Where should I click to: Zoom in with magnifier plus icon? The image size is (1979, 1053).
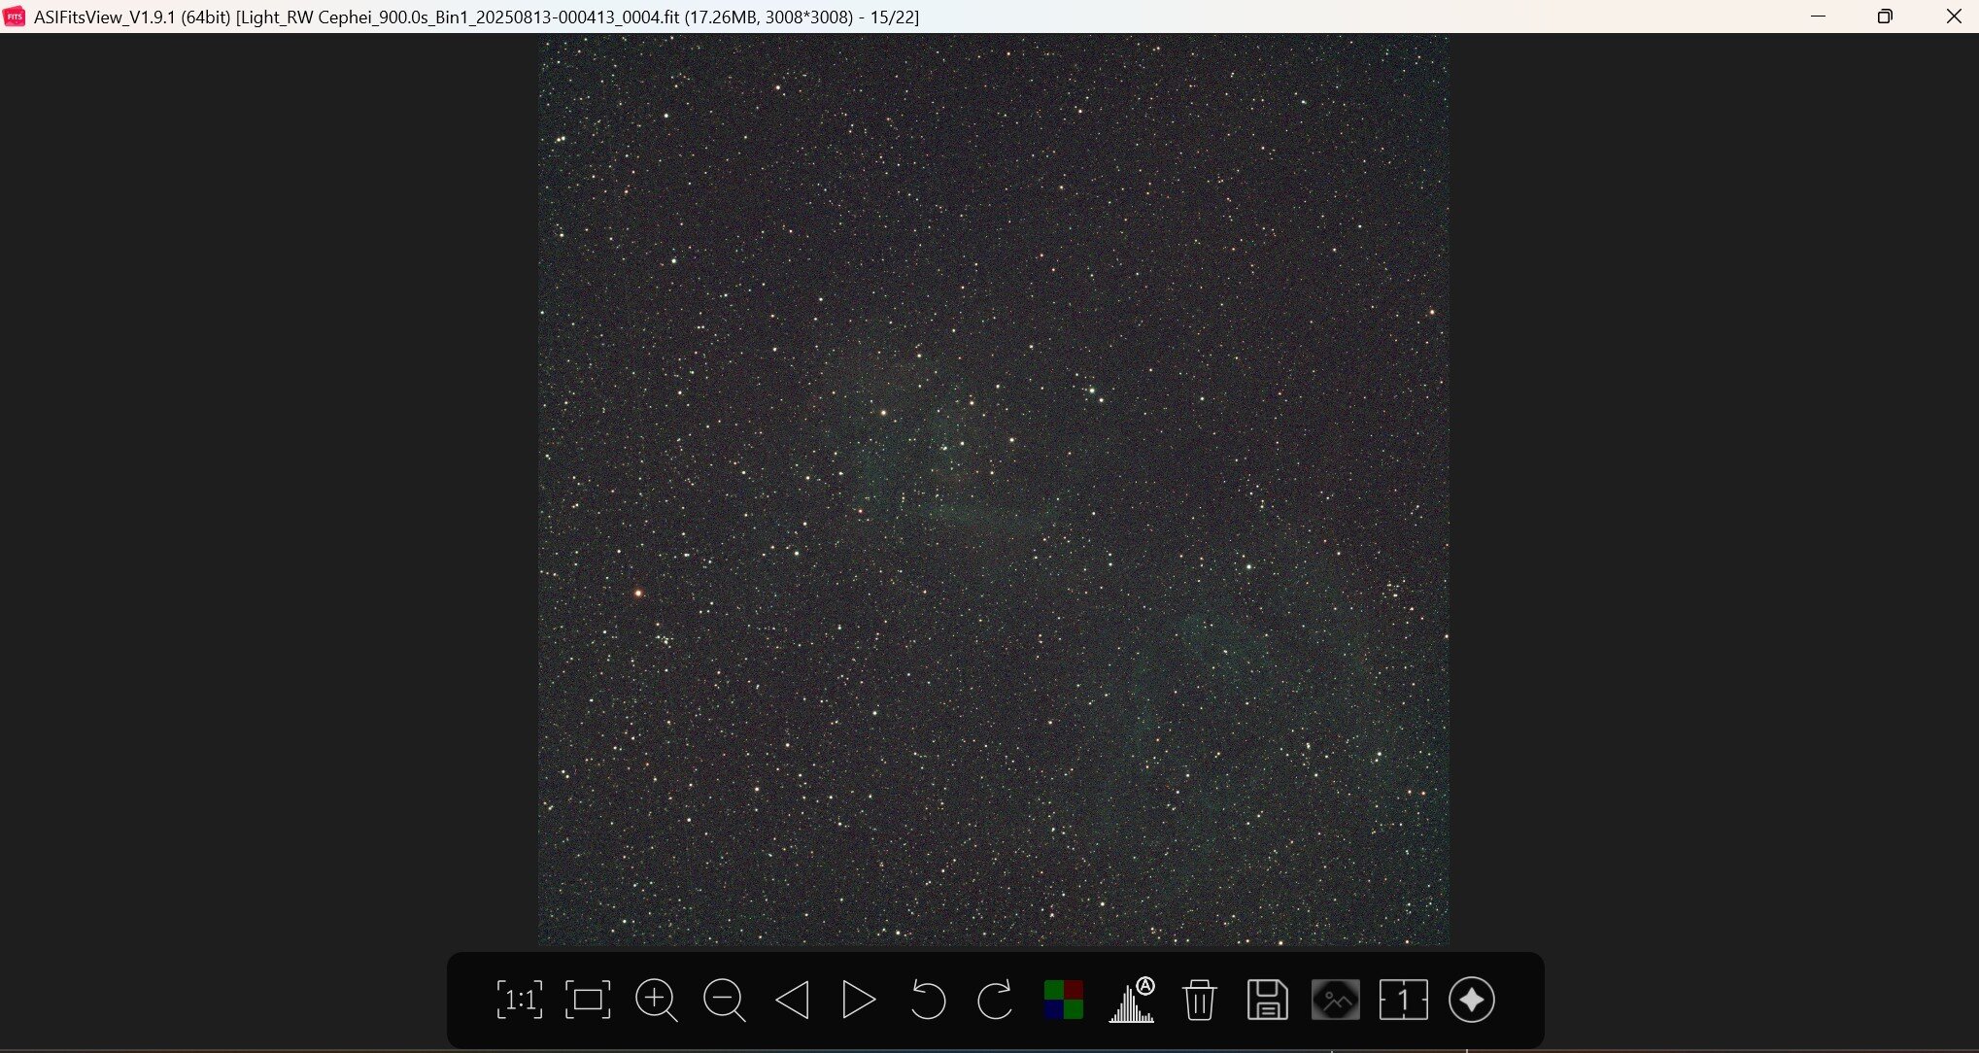(656, 1000)
